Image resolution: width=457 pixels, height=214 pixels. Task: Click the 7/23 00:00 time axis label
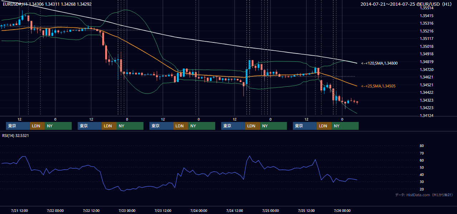tap(127, 210)
